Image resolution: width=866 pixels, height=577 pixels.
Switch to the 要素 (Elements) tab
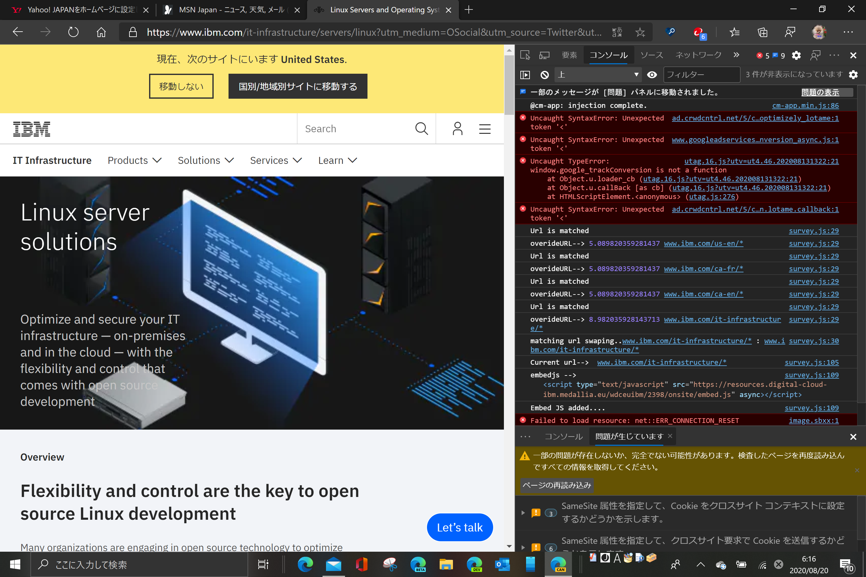click(x=569, y=55)
